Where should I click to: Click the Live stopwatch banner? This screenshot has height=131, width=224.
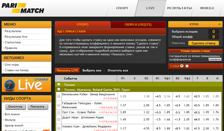(27, 84)
